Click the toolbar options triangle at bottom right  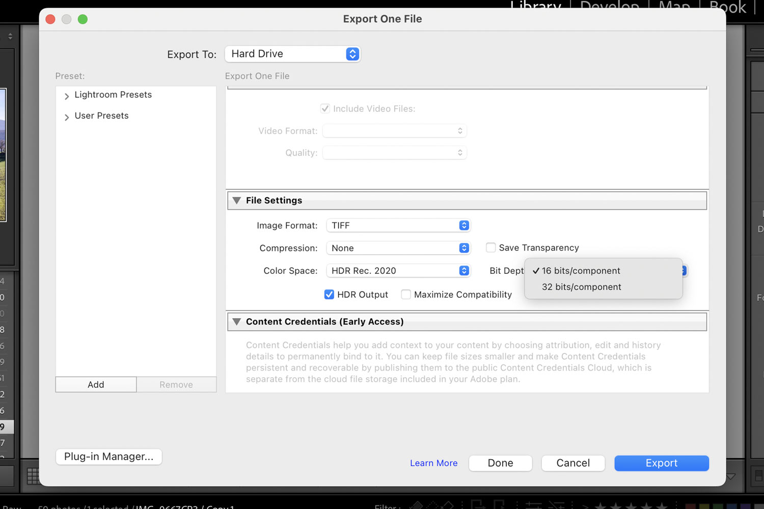[x=731, y=476]
